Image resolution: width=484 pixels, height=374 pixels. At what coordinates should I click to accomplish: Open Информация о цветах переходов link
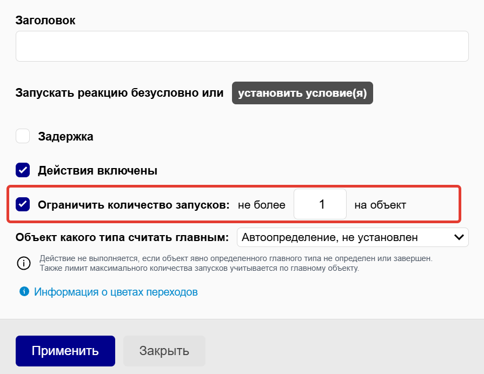[116, 292]
